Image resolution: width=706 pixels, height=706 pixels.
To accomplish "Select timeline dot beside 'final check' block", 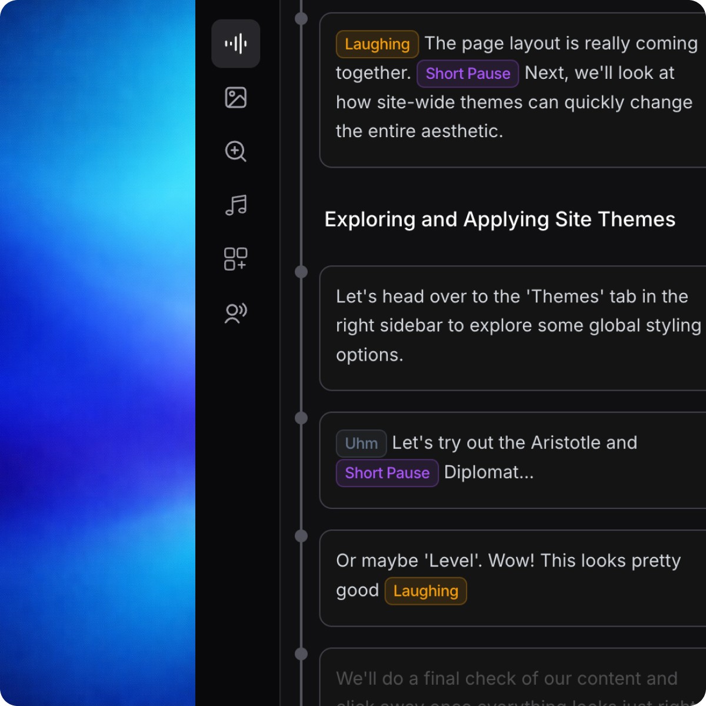I will pos(301,654).
